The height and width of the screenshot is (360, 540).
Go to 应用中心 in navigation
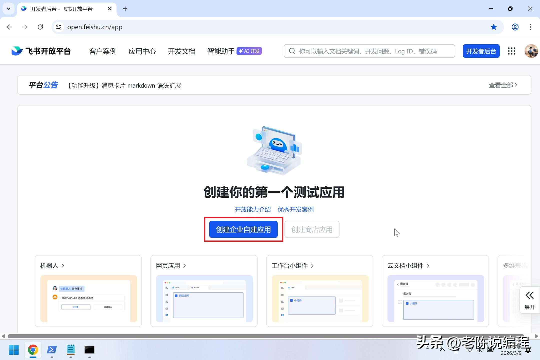142,51
